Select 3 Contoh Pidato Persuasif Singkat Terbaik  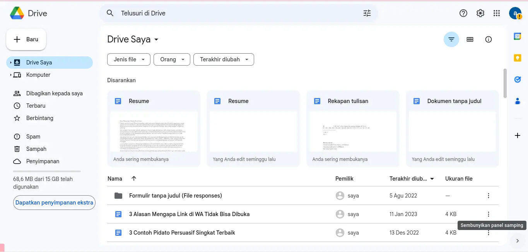(303, 233)
